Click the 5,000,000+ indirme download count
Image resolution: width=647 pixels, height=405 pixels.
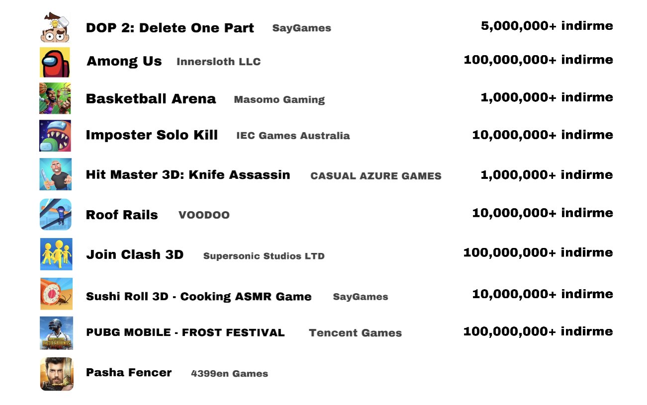coord(547,26)
